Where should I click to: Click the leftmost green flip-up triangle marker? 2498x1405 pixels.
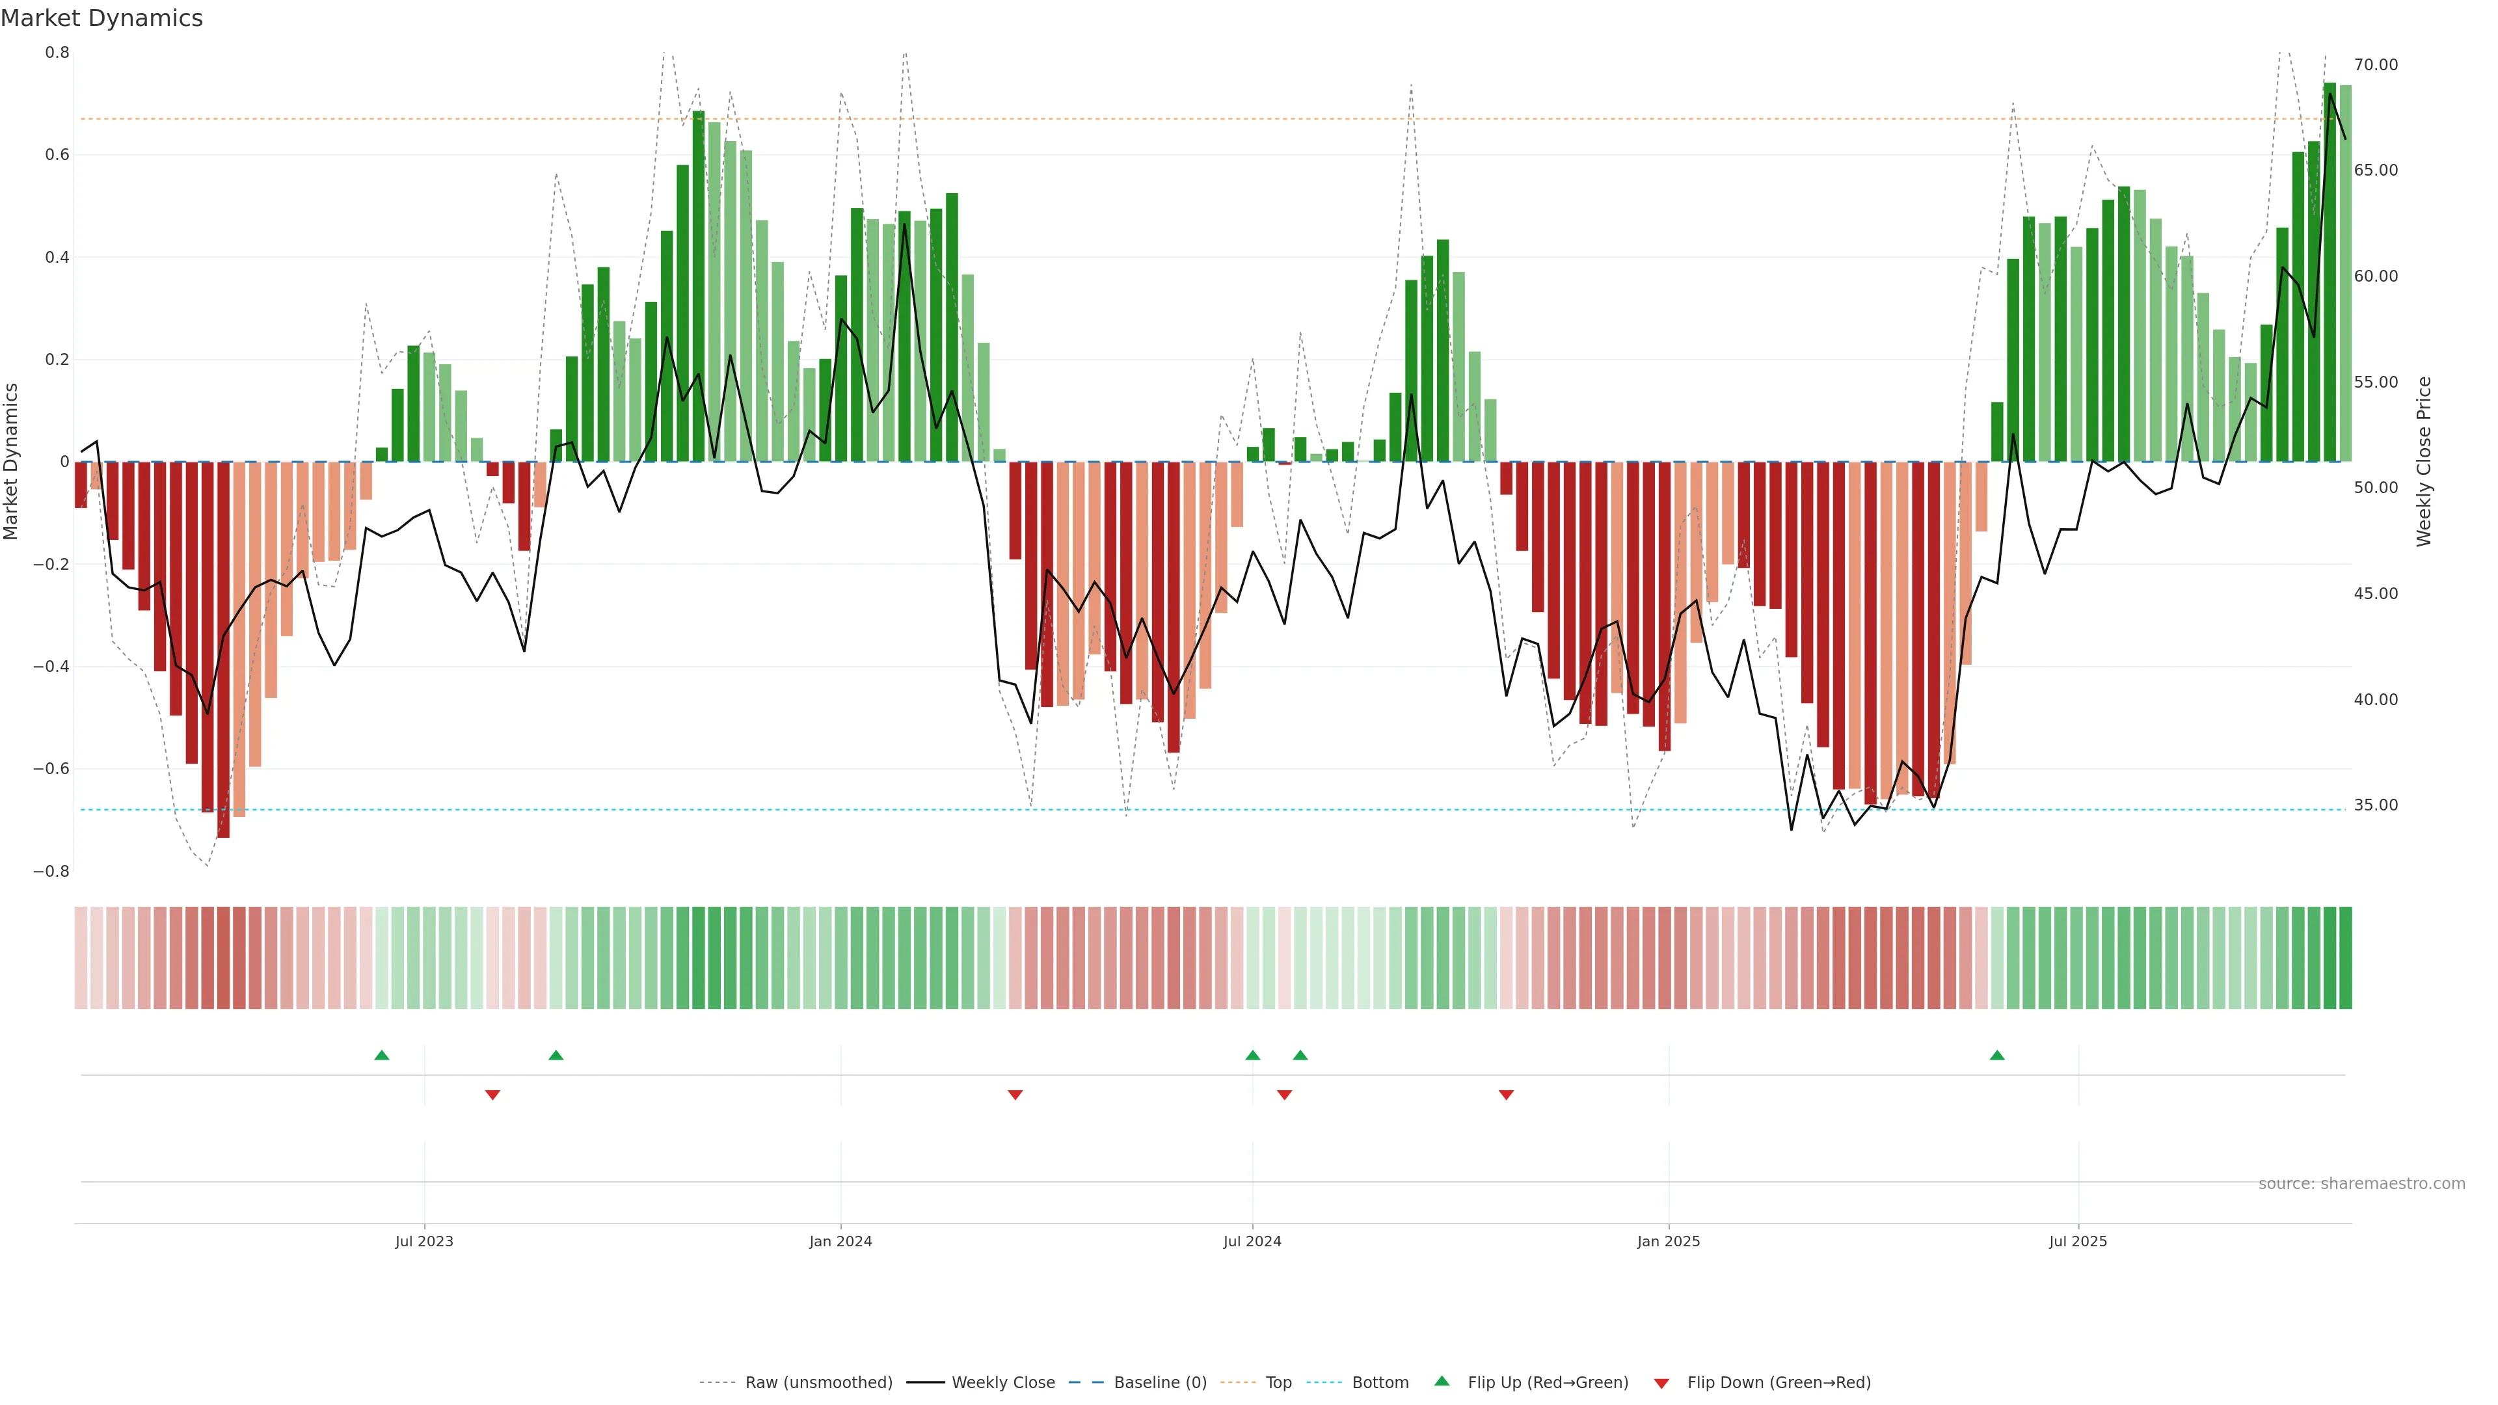382,1055
